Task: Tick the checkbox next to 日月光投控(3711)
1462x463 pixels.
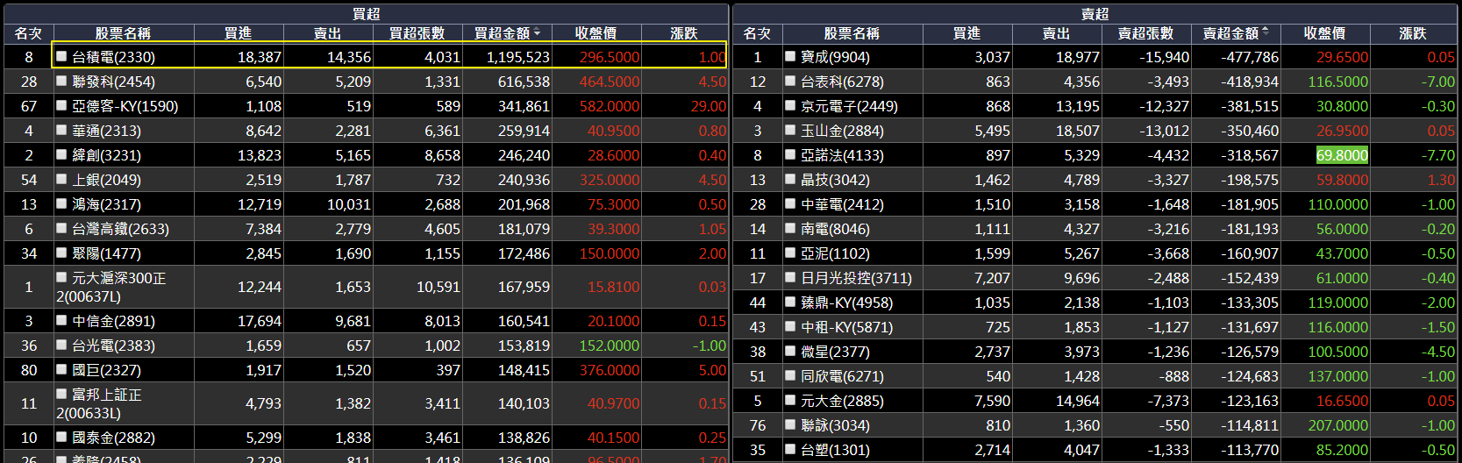Action: pos(790,277)
